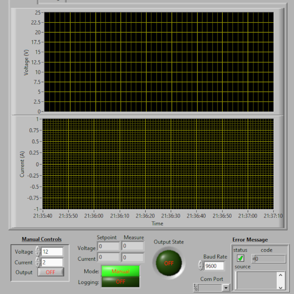294x294 pixels.
Task: Click the Voltage axis 25 maximum label
Action: pyautogui.click(x=38, y=13)
